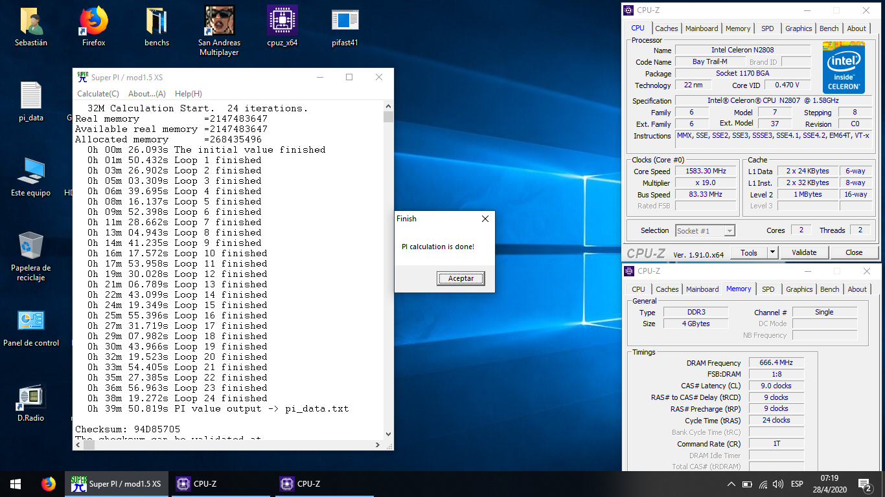Launch San Andreas Multiplayer shortcut
The width and height of the screenshot is (885, 497).
click(x=218, y=31)
